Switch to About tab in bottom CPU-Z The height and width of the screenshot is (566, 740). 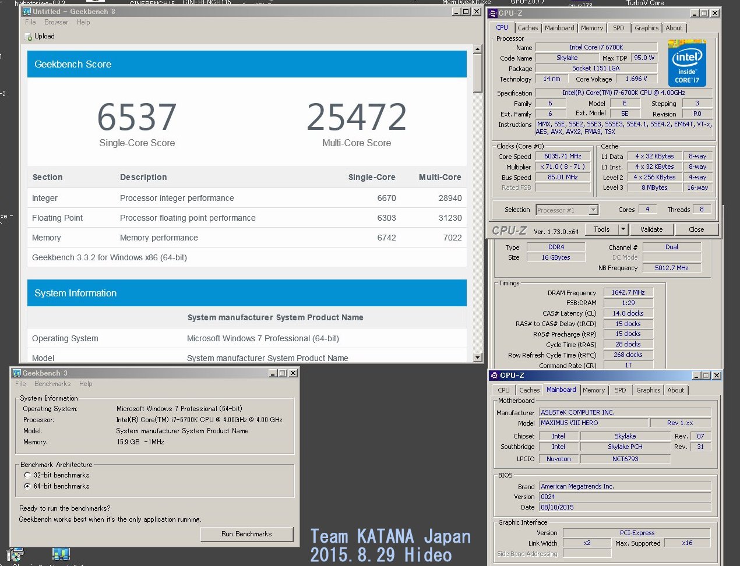click(676, 390)
